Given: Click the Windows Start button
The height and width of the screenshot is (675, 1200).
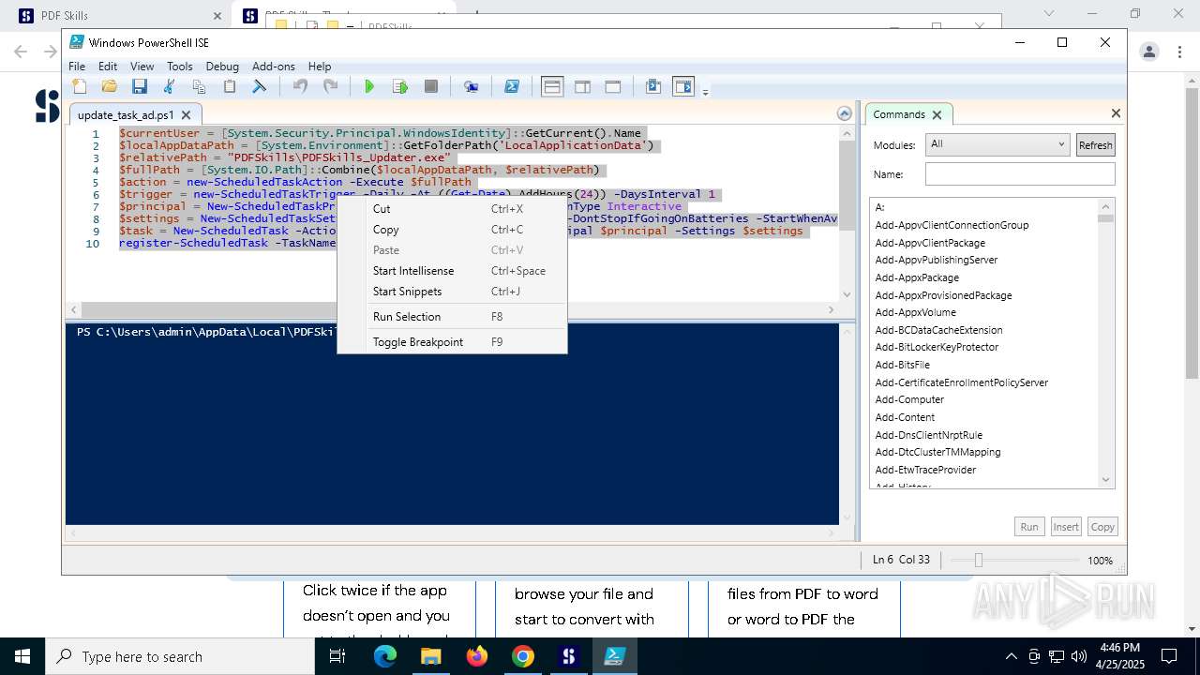Looking at the screenshot, I should 22,656.
